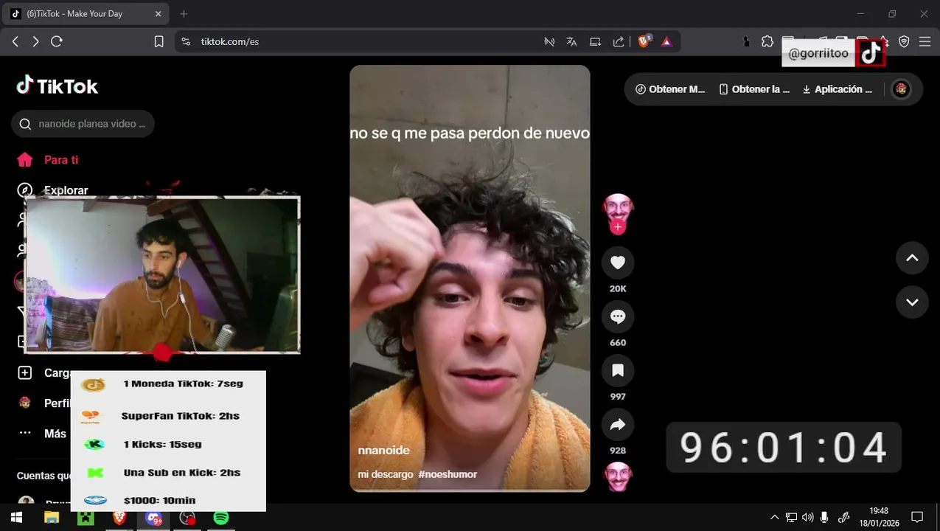Open Brave VPN shield icon
Viewport: 940px width, 531px height.
(x=904, y=42)
